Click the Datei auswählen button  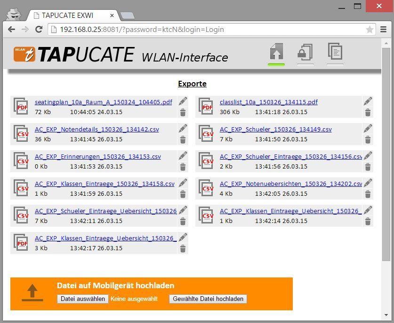[x=83, y=299]
